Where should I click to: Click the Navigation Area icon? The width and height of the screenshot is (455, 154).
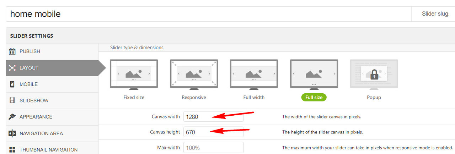[x=12, y=133]
